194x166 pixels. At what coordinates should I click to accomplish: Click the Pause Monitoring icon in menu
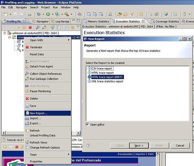point(27,91)
